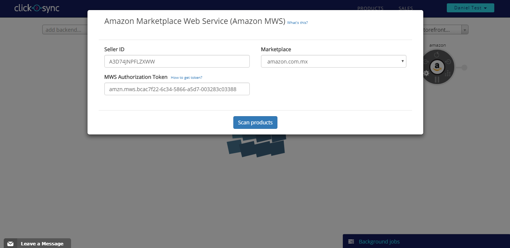Go to the SALES menu
Viewport: 510px width, 248px height.
click(406, 8)
